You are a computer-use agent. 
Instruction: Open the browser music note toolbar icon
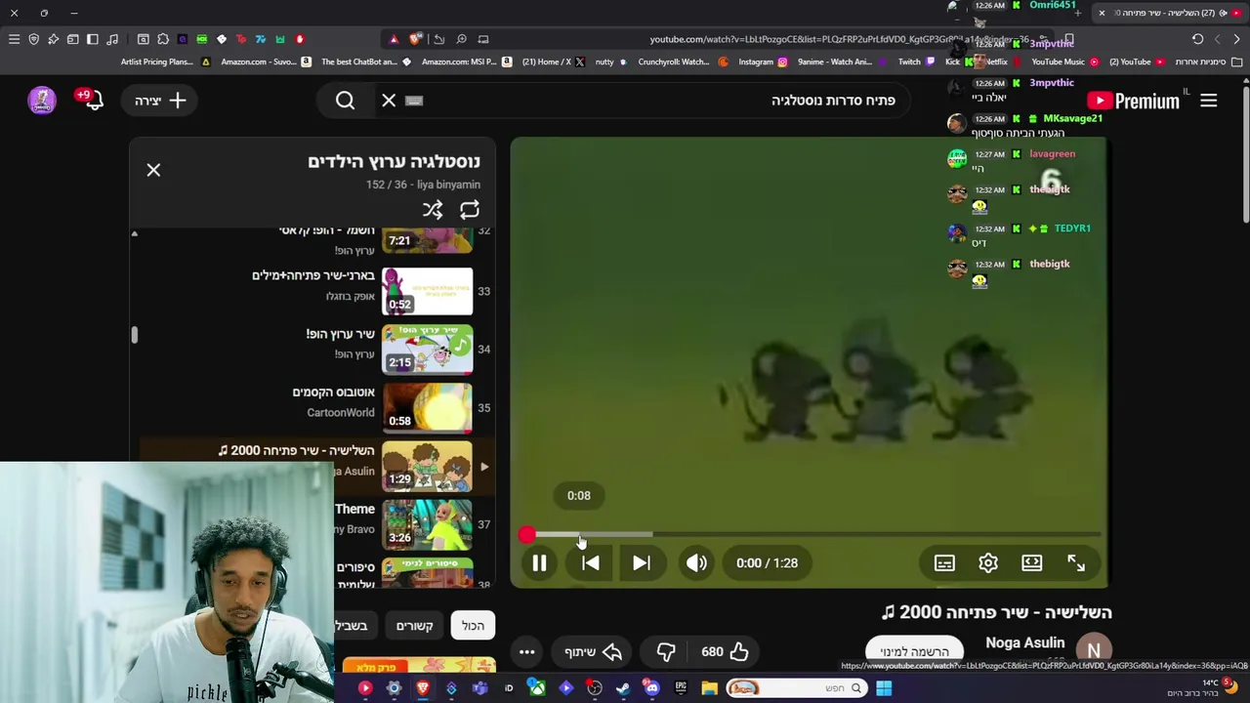(112, 39)
